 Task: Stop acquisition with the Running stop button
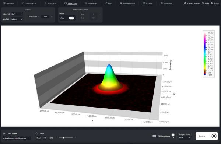[214, 136]
